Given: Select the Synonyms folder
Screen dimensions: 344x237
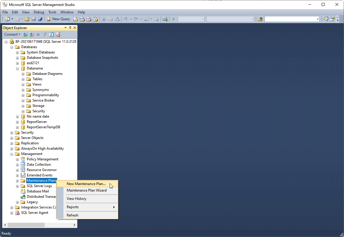Looking at the screenshot, I should point(41,90).
